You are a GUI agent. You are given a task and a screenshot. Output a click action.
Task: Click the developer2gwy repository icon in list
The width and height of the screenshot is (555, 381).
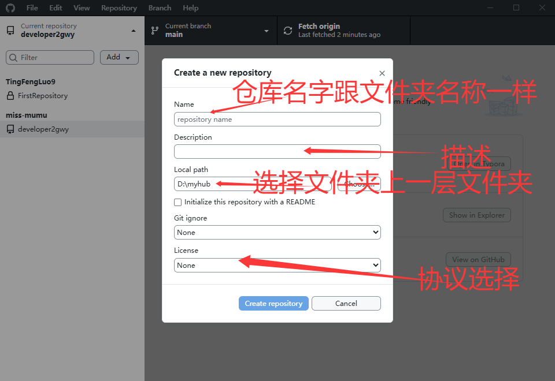click(x=10, y=129)
